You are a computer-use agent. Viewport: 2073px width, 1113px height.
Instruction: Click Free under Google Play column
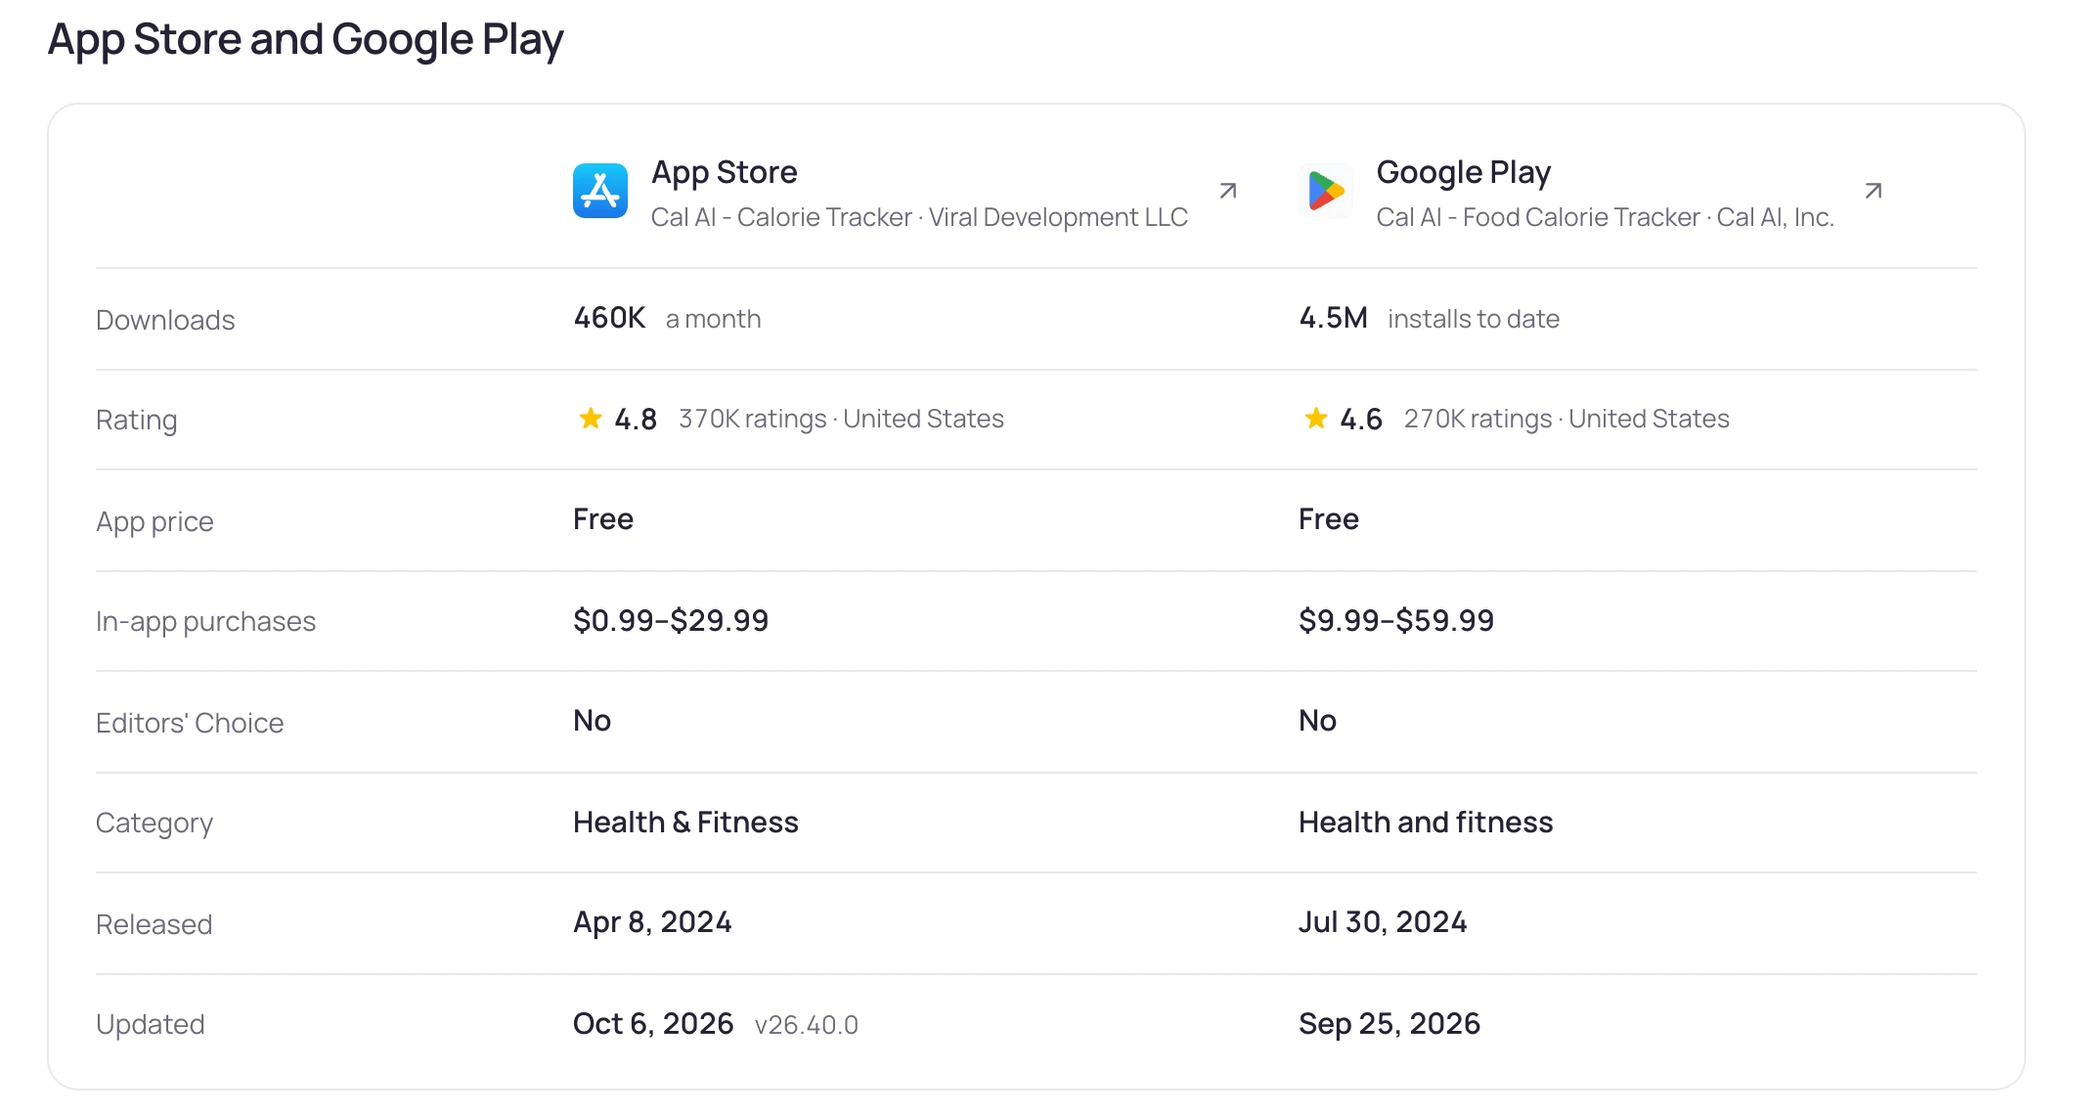[x=1329, y=519]
